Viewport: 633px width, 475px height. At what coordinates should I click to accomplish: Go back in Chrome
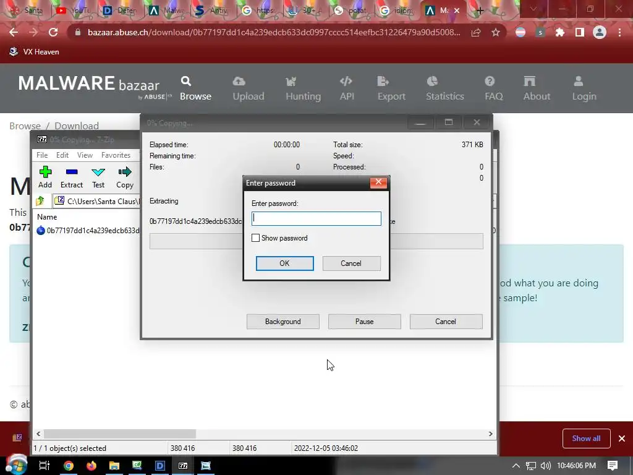[x=14, y=32]
